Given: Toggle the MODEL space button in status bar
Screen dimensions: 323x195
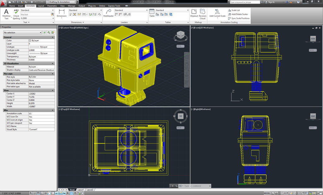Looking at the screenshot, I should [x=267, y=193].
